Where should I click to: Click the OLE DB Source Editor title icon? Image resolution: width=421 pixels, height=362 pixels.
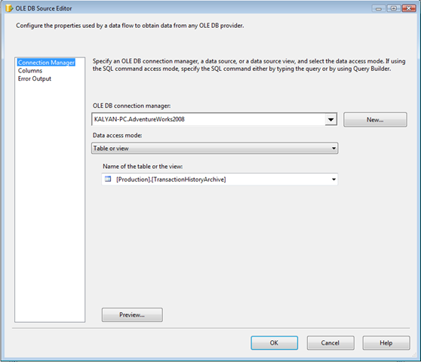(x=9, y=8)
